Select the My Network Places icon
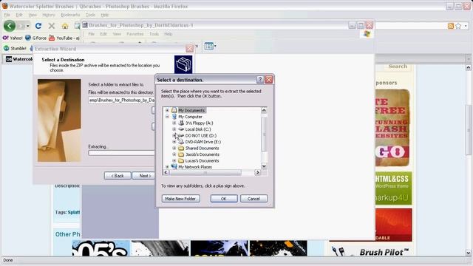 coord(174,167)
